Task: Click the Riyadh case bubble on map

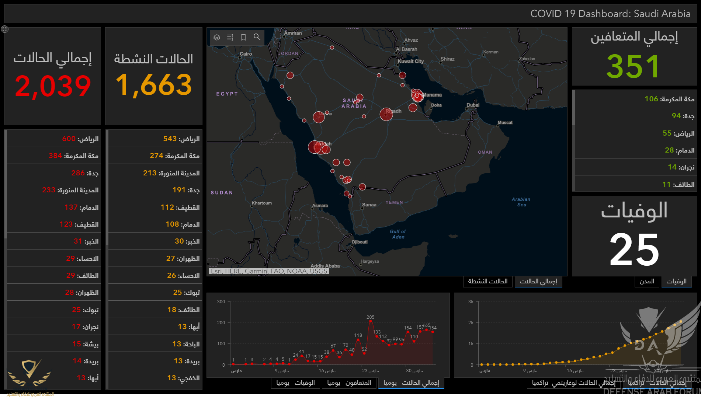Action: (386, 114)
